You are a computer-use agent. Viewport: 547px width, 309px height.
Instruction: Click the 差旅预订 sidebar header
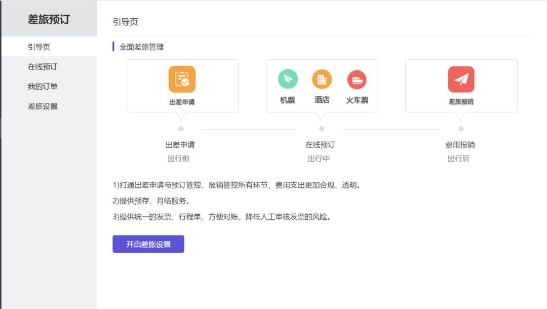pyautogui.click(x=49, y=20)
